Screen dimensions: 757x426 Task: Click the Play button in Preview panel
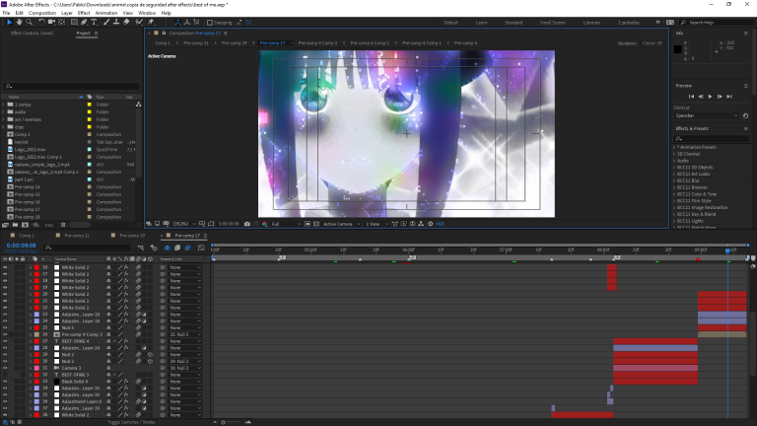[710, 97]
